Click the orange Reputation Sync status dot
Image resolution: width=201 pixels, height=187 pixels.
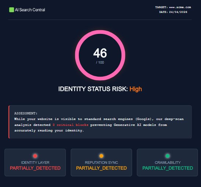click(101, 156)
